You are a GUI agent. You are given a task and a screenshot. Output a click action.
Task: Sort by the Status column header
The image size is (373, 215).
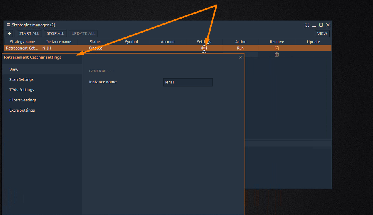(95, 42)
